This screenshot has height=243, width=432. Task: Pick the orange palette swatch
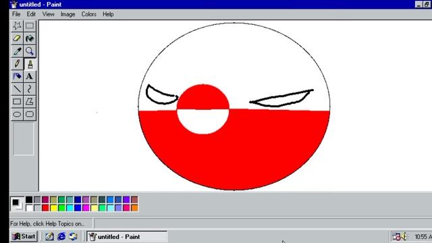pos(134,208)
